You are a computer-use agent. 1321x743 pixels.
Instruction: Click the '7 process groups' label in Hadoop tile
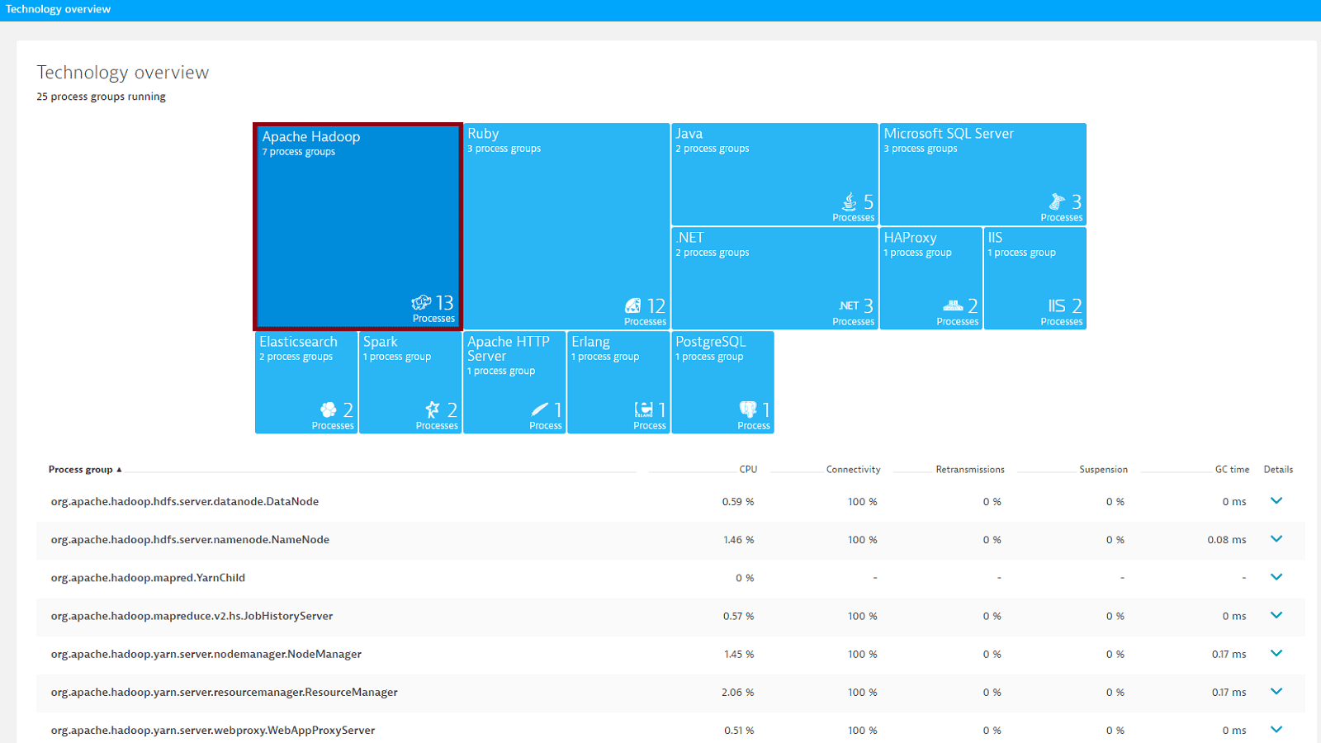pos(299,152)
